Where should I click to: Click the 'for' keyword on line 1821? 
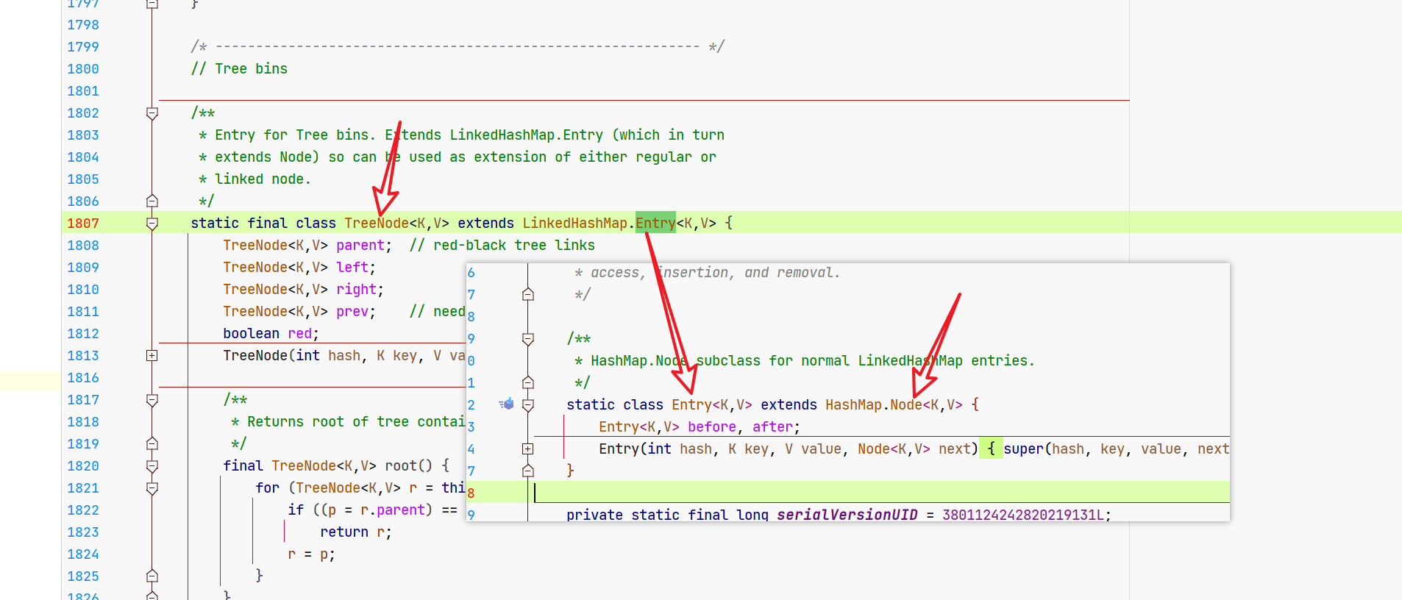(x=267, y=488)
